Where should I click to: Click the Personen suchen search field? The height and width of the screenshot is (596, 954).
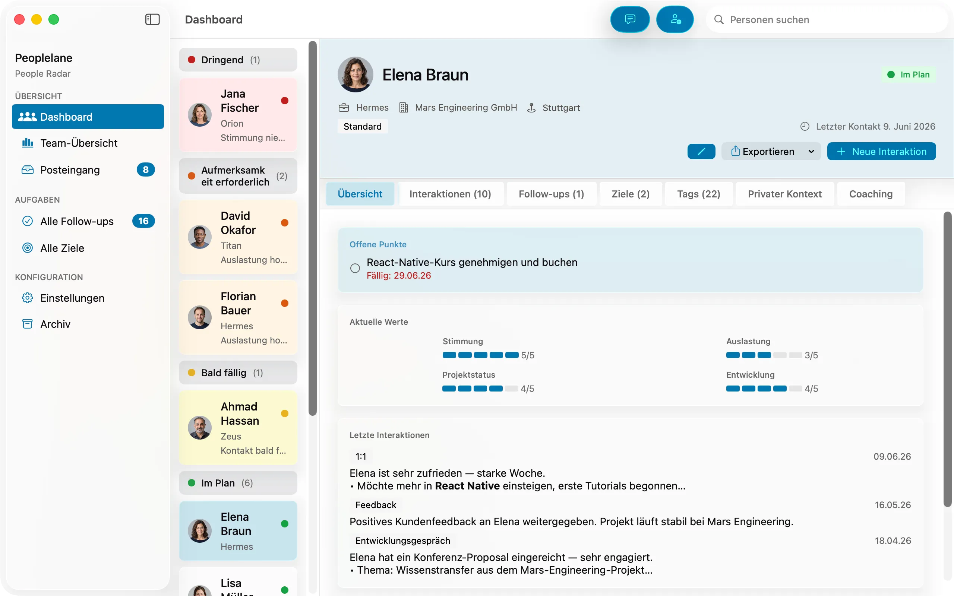pos(827,20)
